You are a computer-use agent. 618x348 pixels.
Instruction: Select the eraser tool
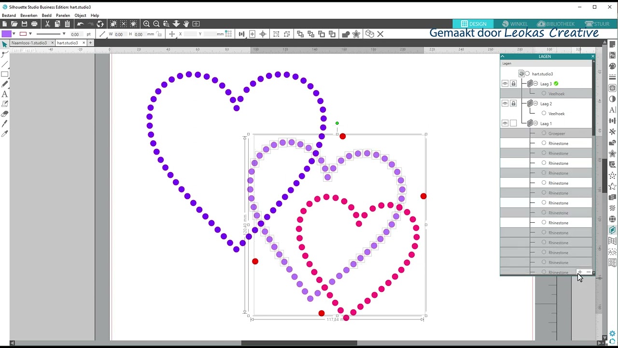(5, 114)
